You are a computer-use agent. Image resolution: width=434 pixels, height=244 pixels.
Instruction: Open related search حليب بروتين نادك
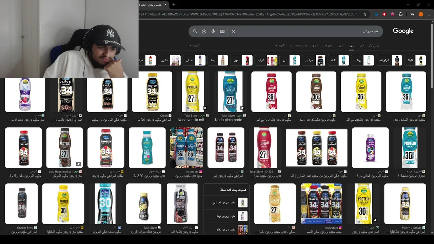(226, 229)
